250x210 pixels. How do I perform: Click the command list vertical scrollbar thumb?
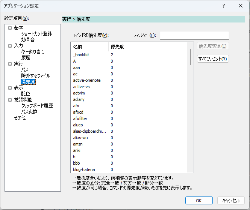pos(190,57)
